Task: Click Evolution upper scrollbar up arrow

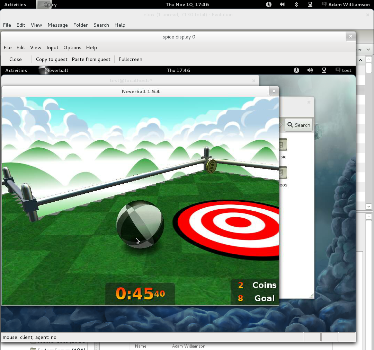Action: [x=369, y=59]
